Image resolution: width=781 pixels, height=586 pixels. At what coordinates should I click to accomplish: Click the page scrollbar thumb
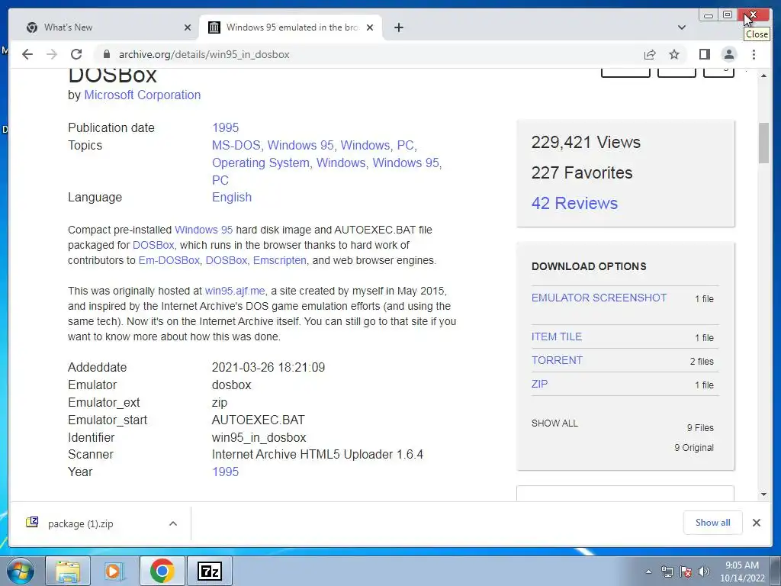[763, 143]
